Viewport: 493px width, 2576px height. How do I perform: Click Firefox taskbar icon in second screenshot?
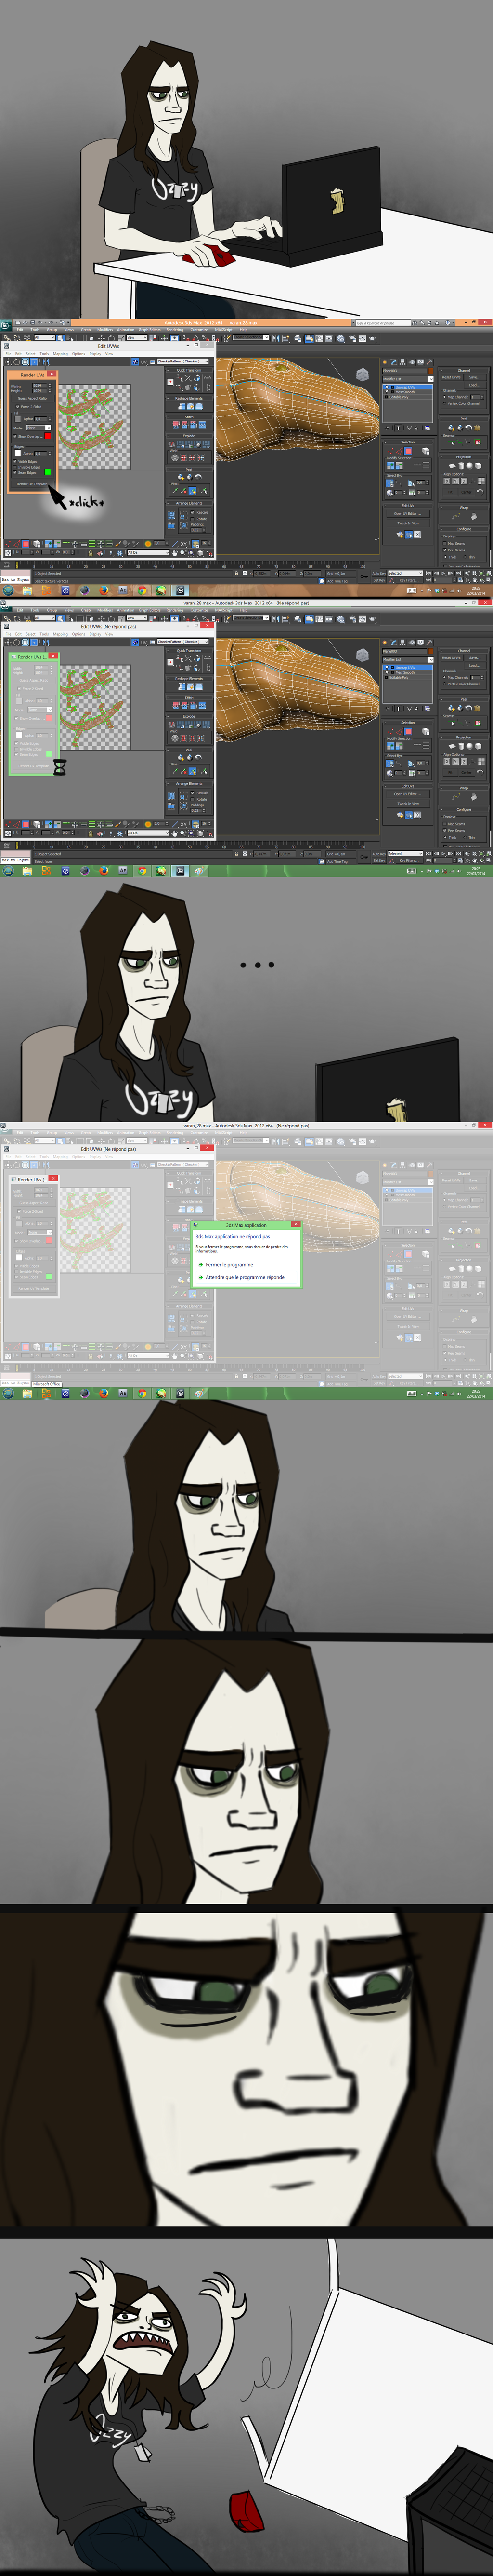point(104,870)
